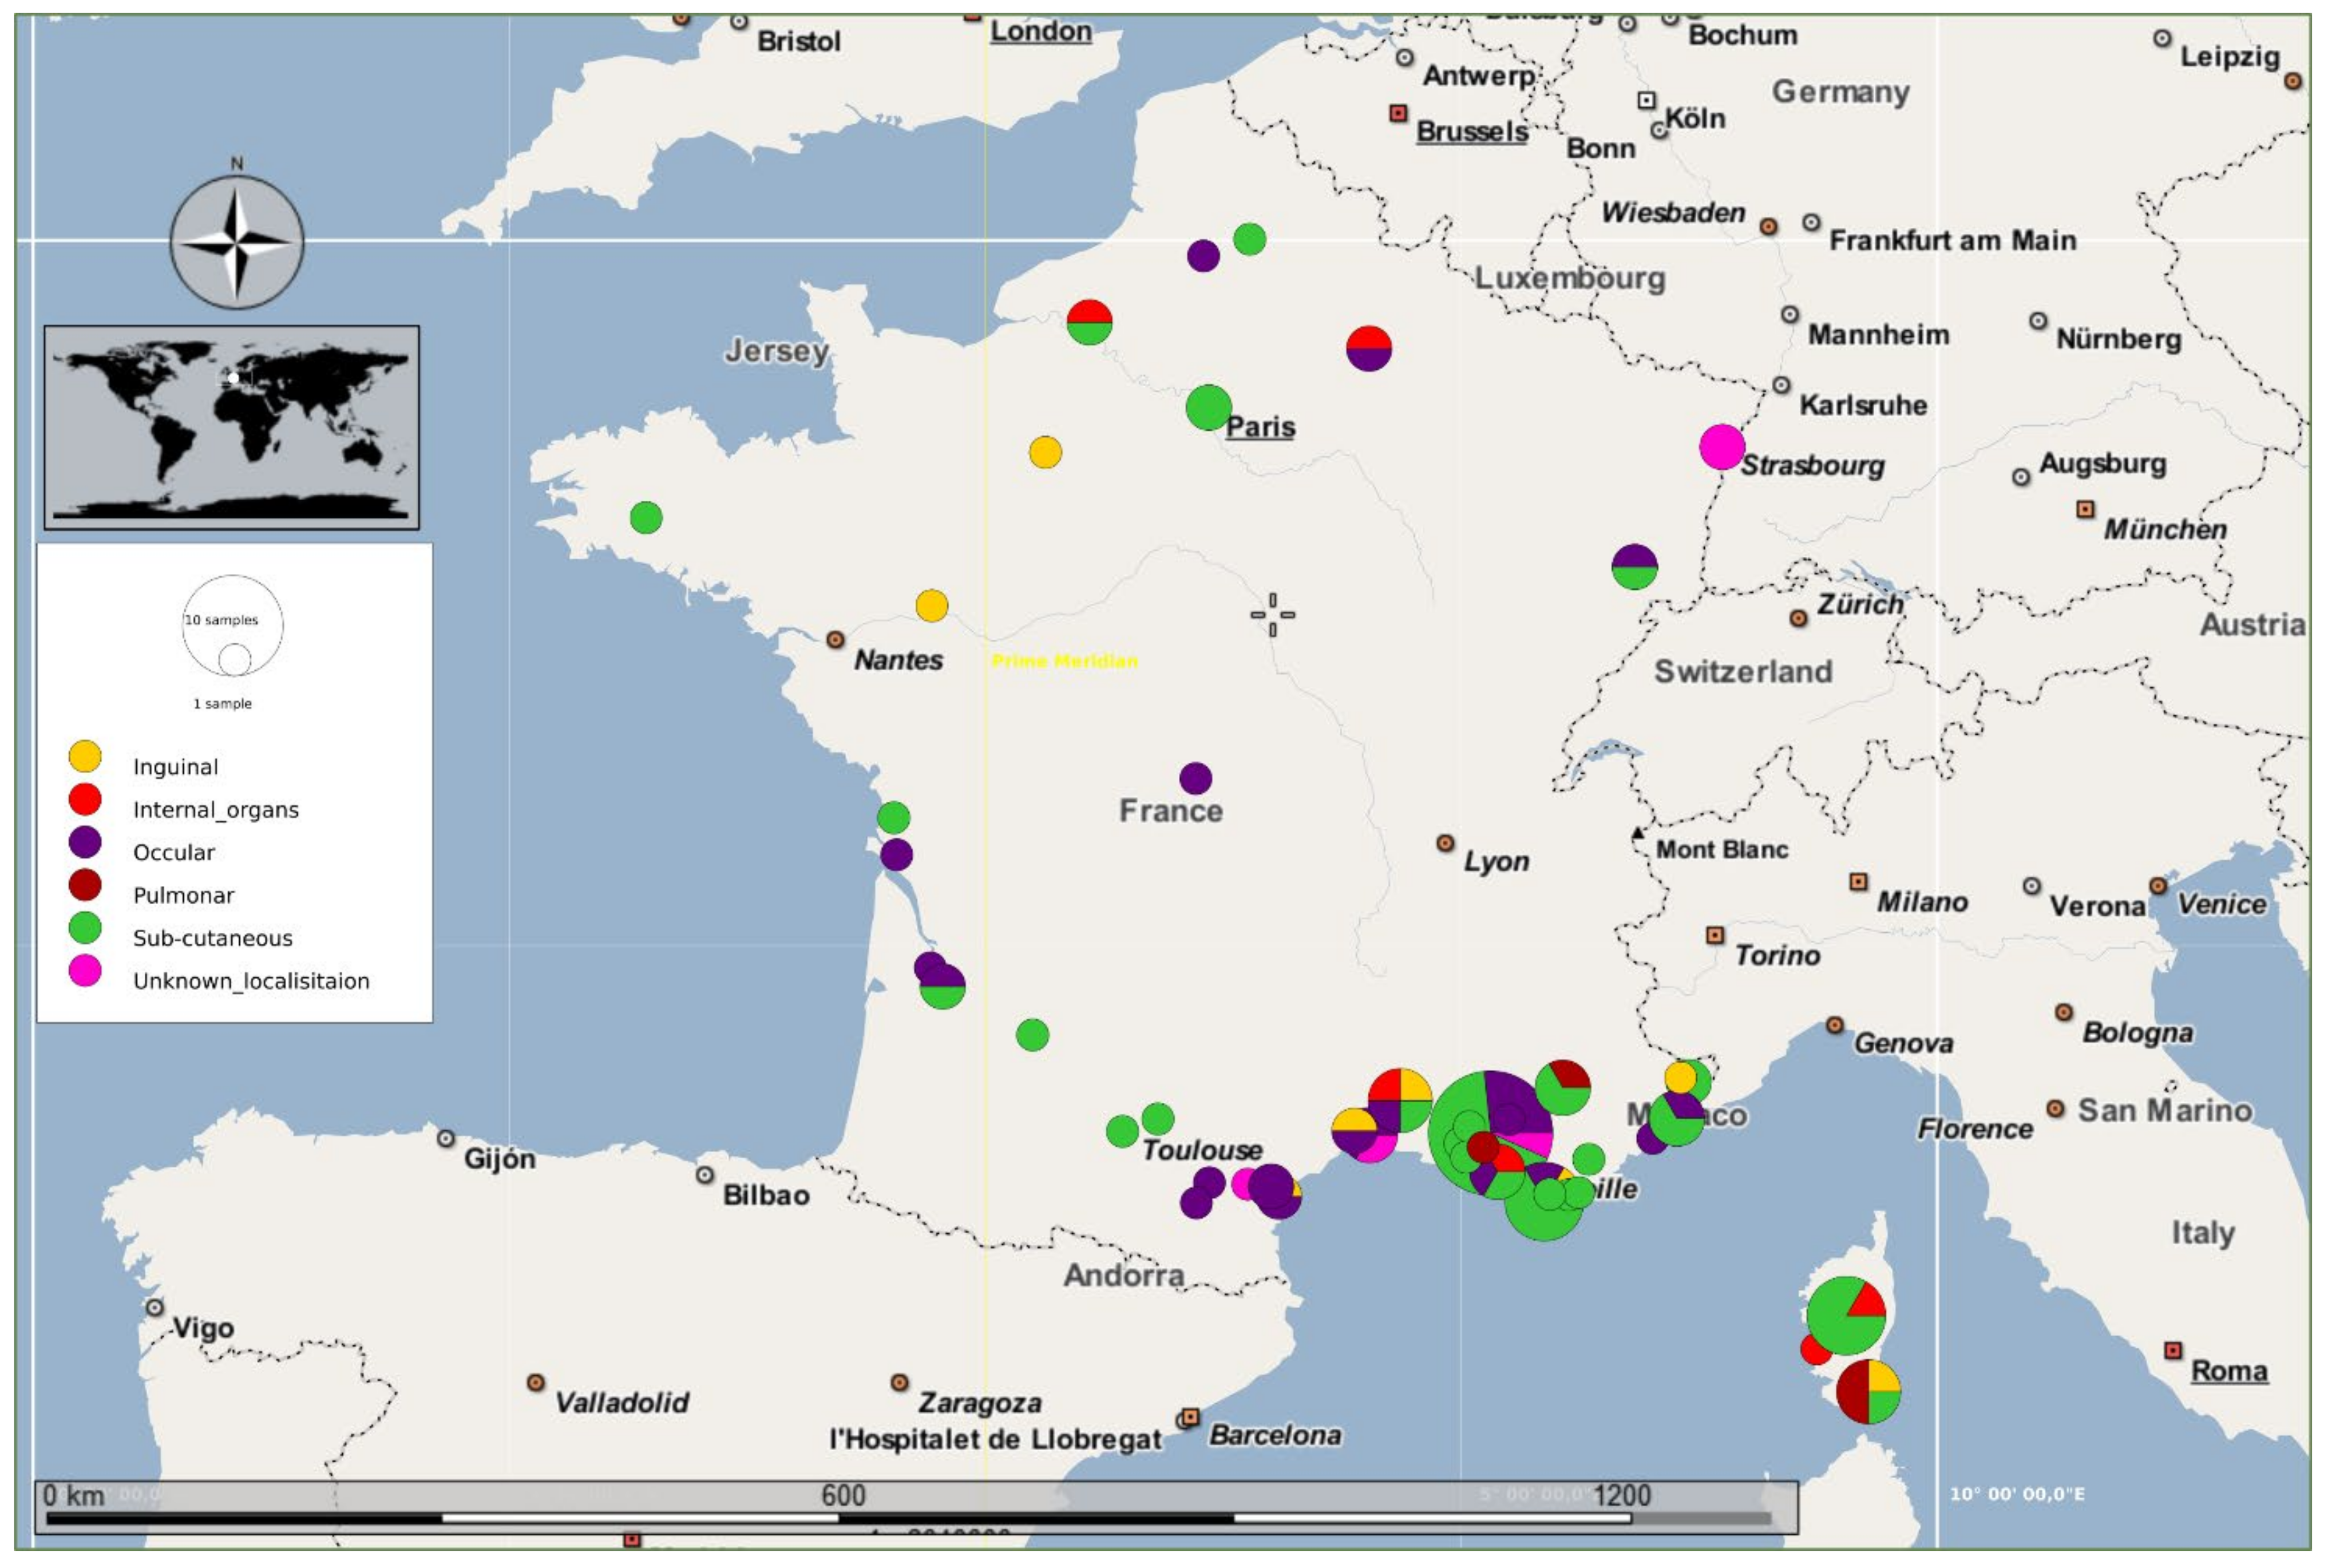Click the compass rose north arrow icon

tap(236, 241)
